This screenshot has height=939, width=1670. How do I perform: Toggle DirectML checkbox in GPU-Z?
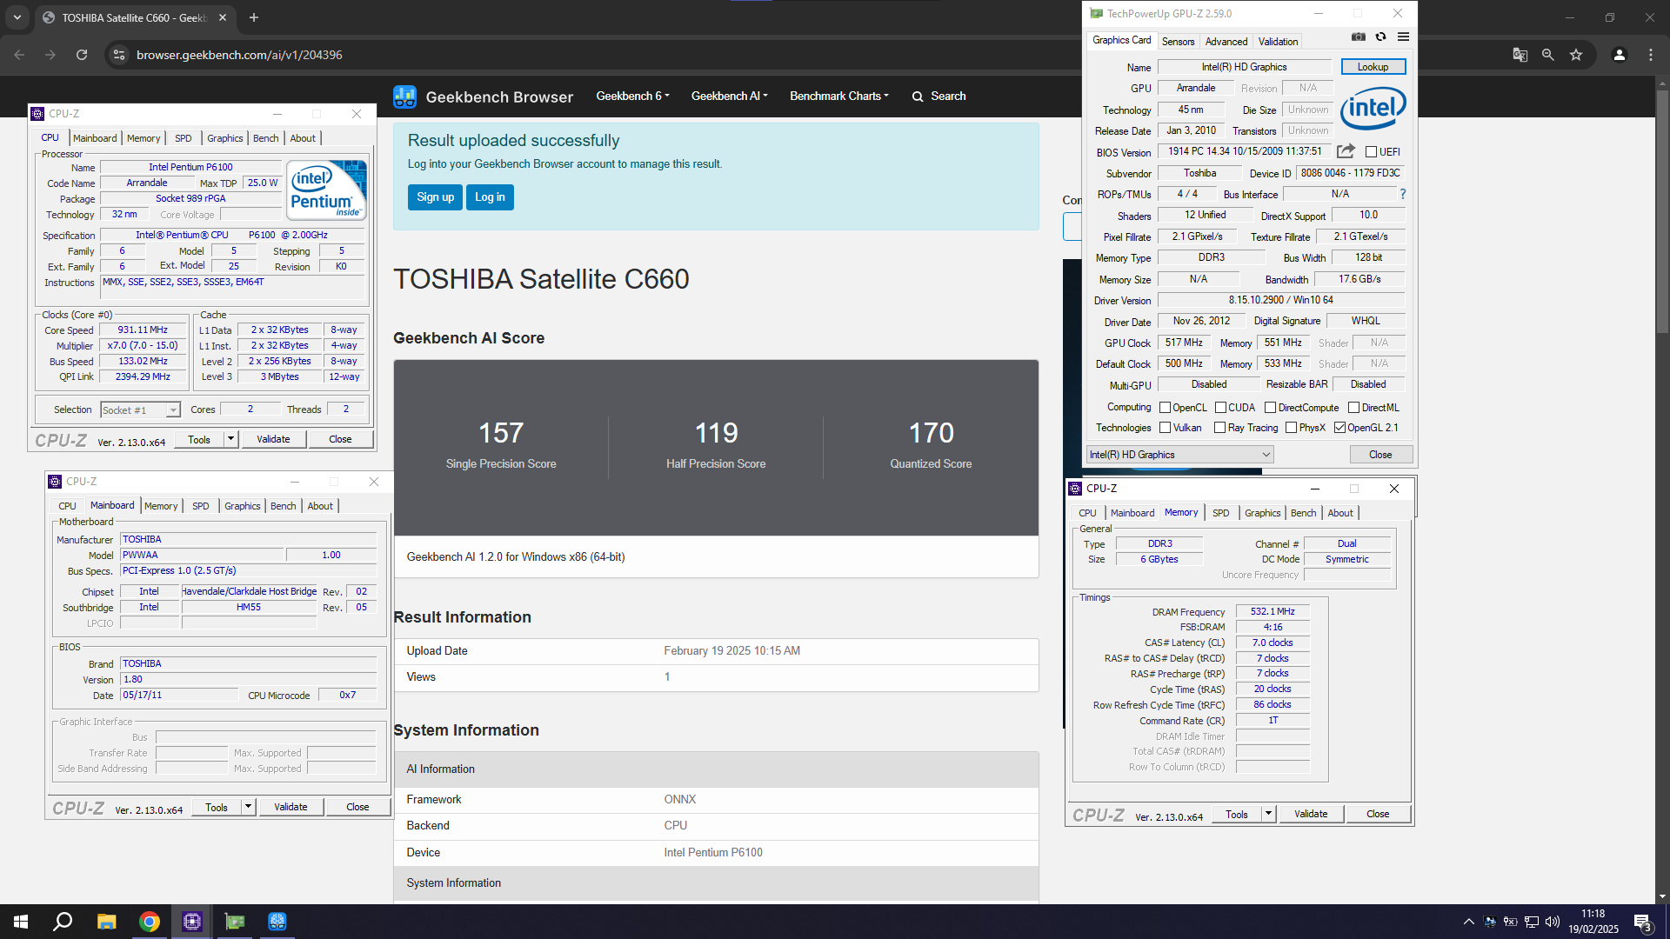[x=1353, y=408]
